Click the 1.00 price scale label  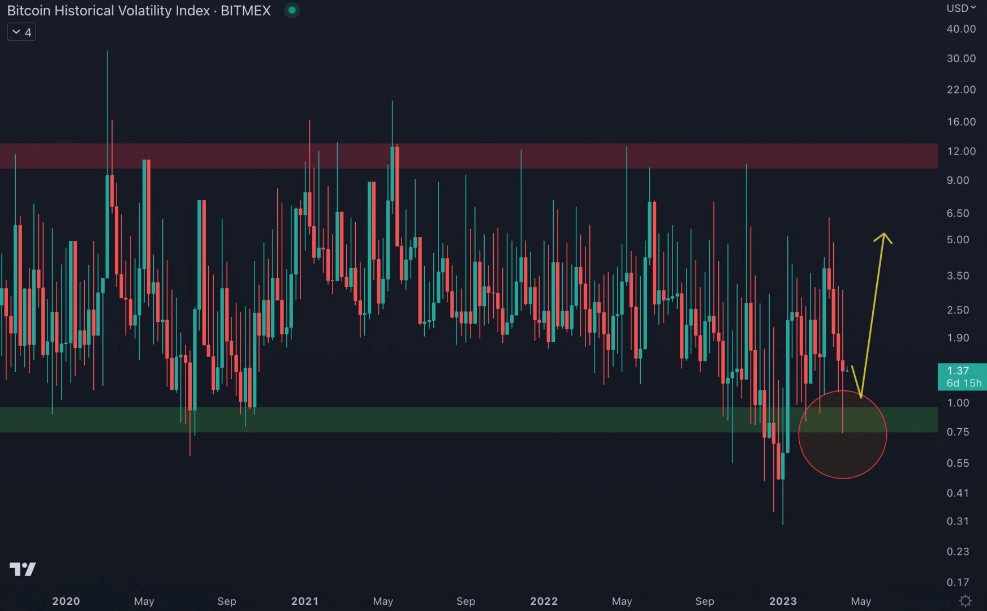(x=958, y=403)
